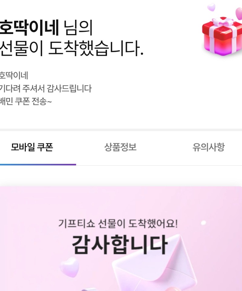
Task: Switch to the 상품정보 tab
Action: [x=120, y=147]
